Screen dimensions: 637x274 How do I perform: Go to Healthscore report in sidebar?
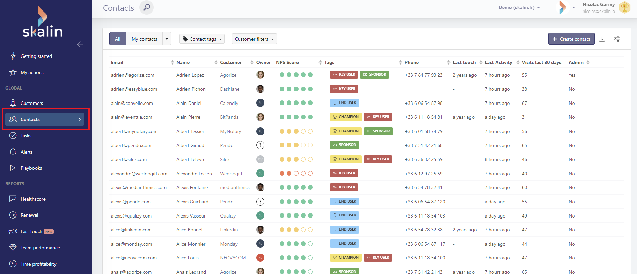[33, 199]
